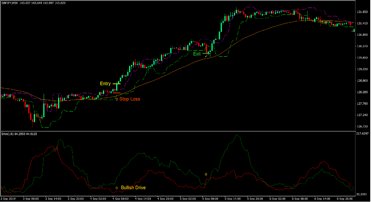The width and height of the screenshot is (371, 202).
Task: Select the Entry text label
Action: (x=105, y=84)
